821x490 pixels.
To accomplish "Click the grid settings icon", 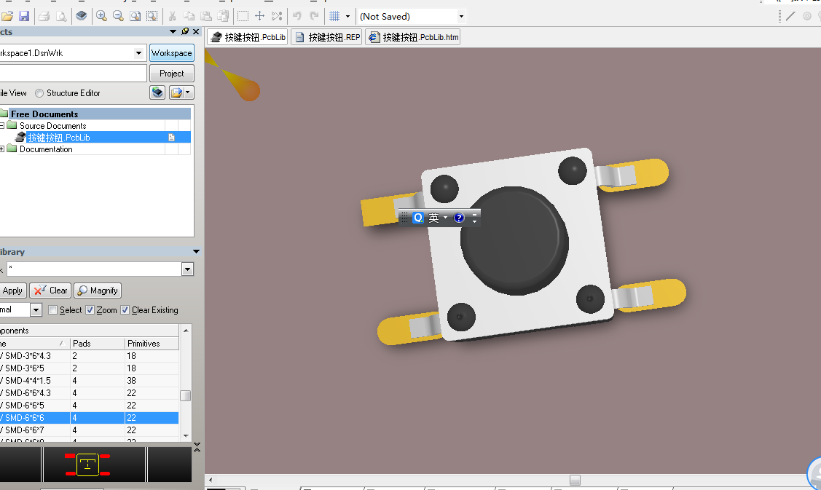I will point(334,16).
